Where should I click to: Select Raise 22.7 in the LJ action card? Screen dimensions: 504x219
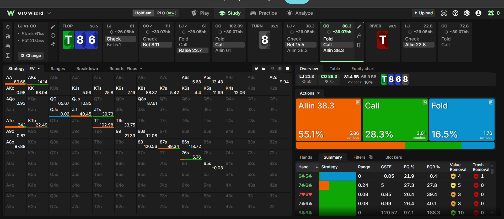click(x=193, y=50)
